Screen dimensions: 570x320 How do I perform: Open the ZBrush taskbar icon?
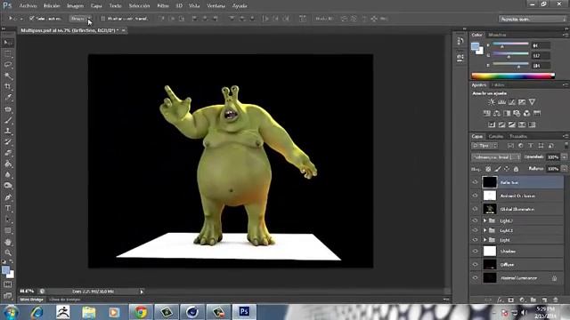tap(63, 312)
